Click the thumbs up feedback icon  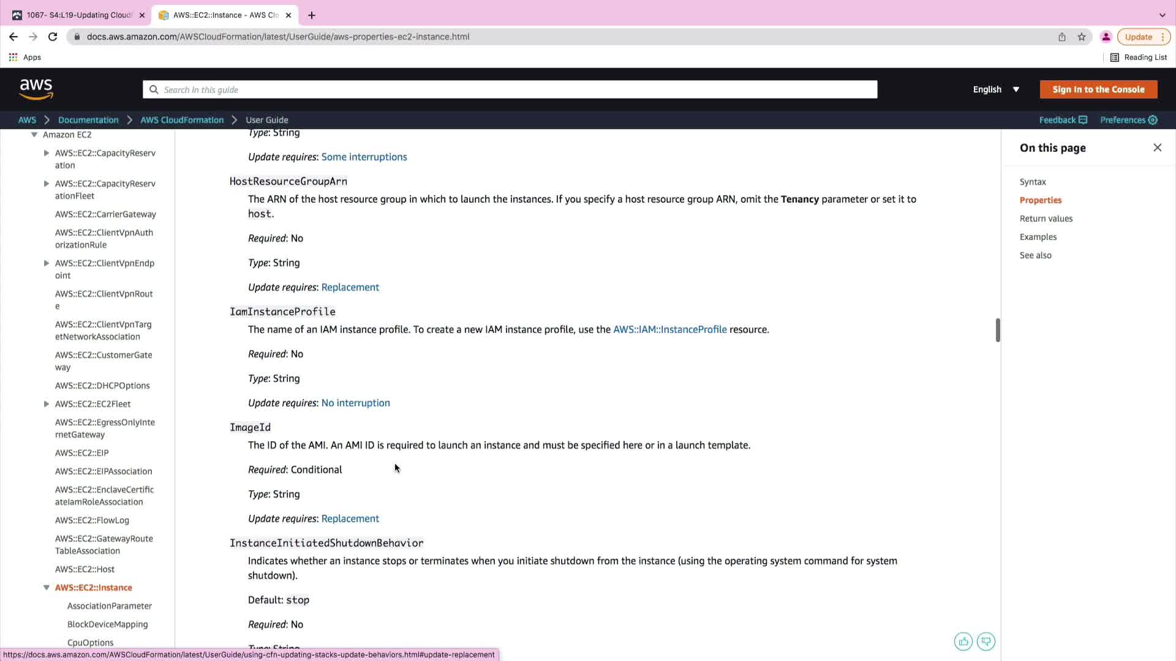coord(963,641)
